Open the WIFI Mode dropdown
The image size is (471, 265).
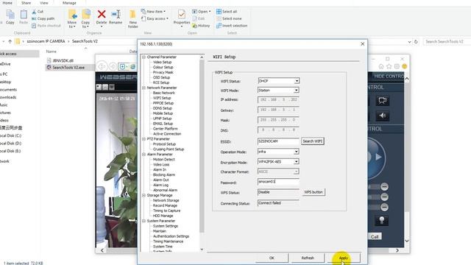tap(296, 90)
